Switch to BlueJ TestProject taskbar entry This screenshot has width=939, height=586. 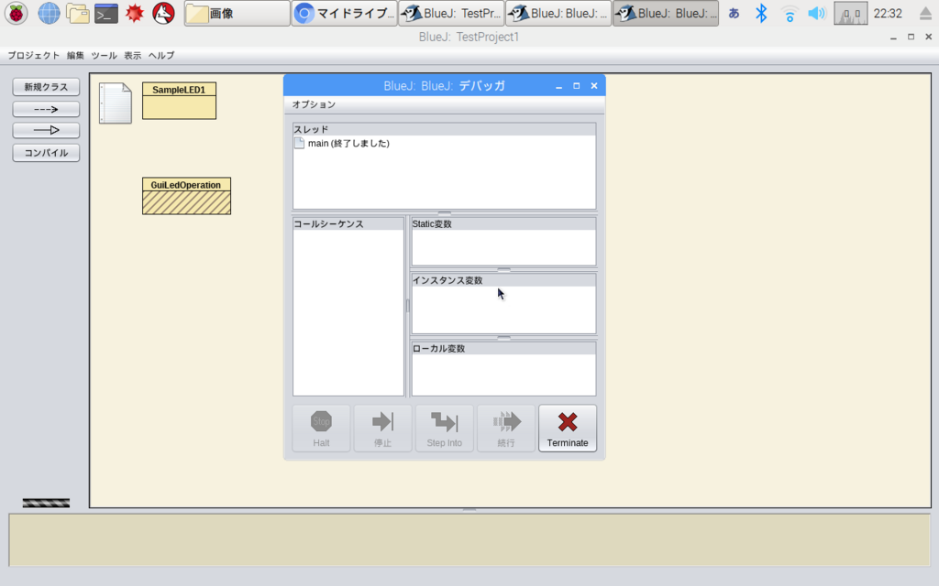click(451, 13)
